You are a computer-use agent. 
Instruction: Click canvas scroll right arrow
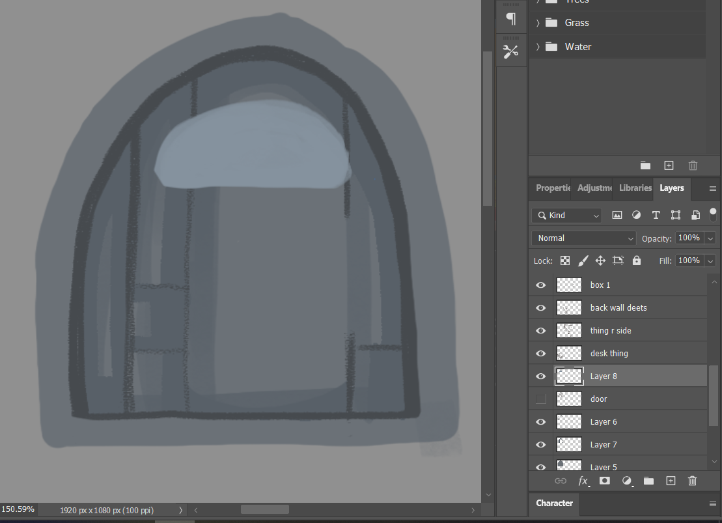(x=473, y=510)
